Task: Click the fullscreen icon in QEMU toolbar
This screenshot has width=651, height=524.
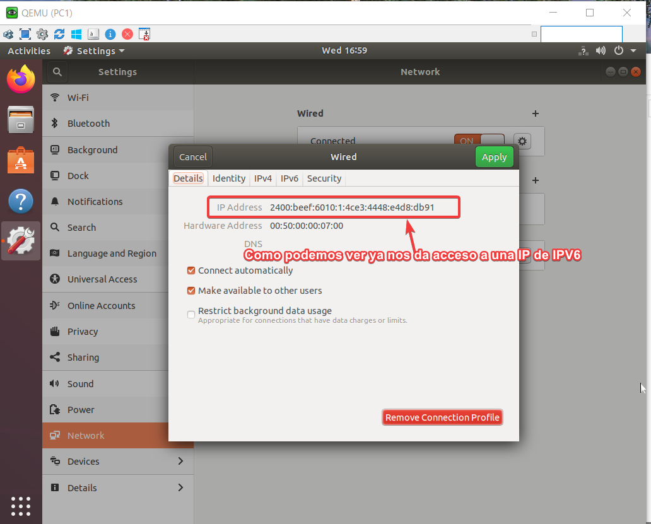Action: point(25,34)
